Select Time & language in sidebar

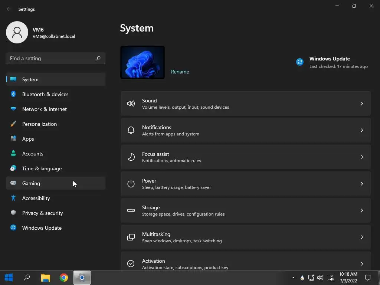point(56,168)
